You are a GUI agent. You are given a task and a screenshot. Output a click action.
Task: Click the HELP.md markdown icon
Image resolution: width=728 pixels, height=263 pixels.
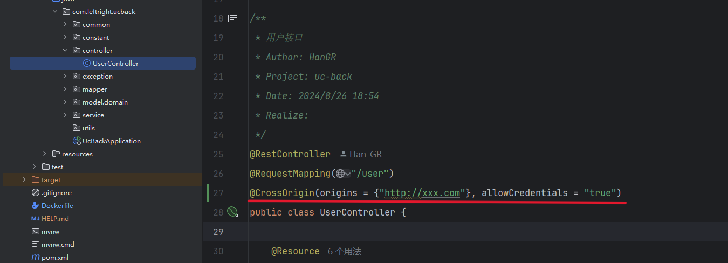tap(36, 218)
